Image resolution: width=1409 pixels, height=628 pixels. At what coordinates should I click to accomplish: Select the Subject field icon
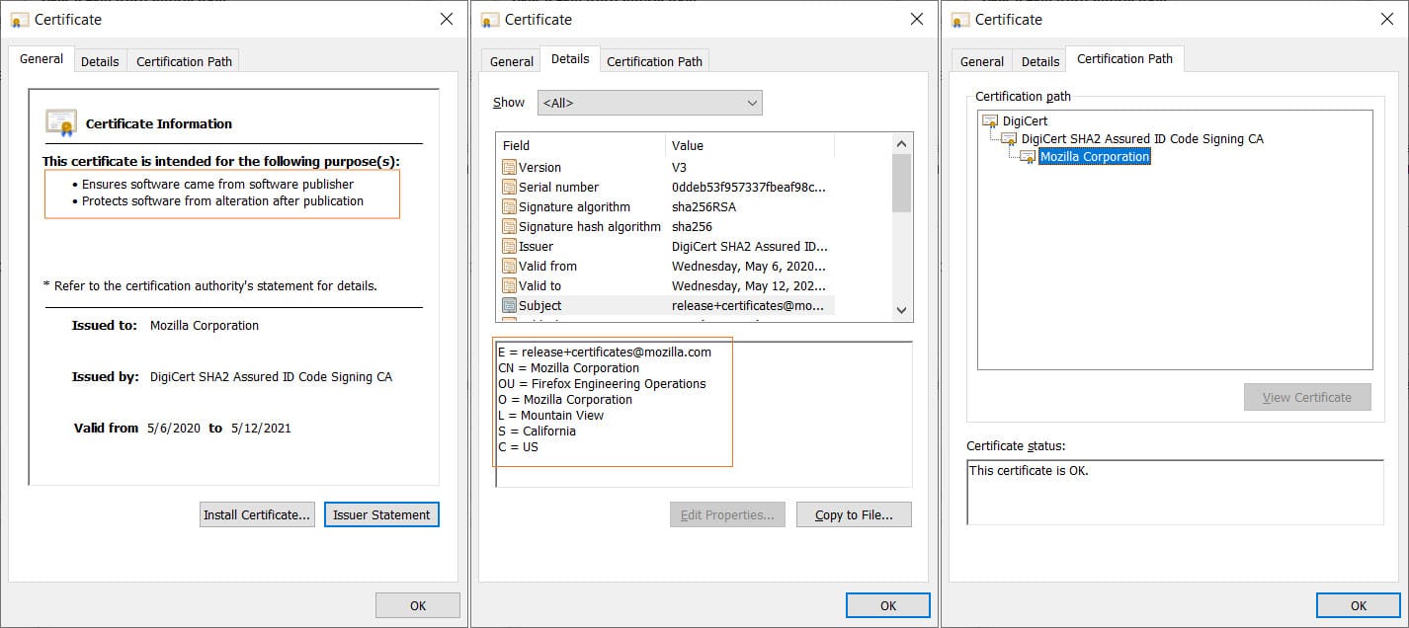[x=510, y=306]
